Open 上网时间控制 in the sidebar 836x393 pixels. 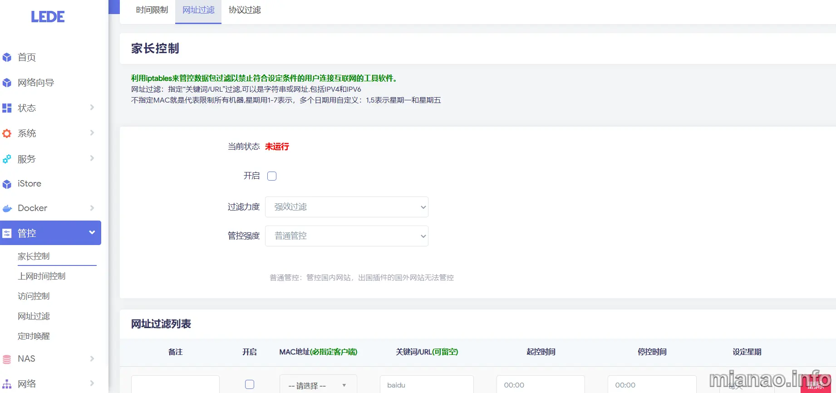pyautogui.click(x=42, y=276)
